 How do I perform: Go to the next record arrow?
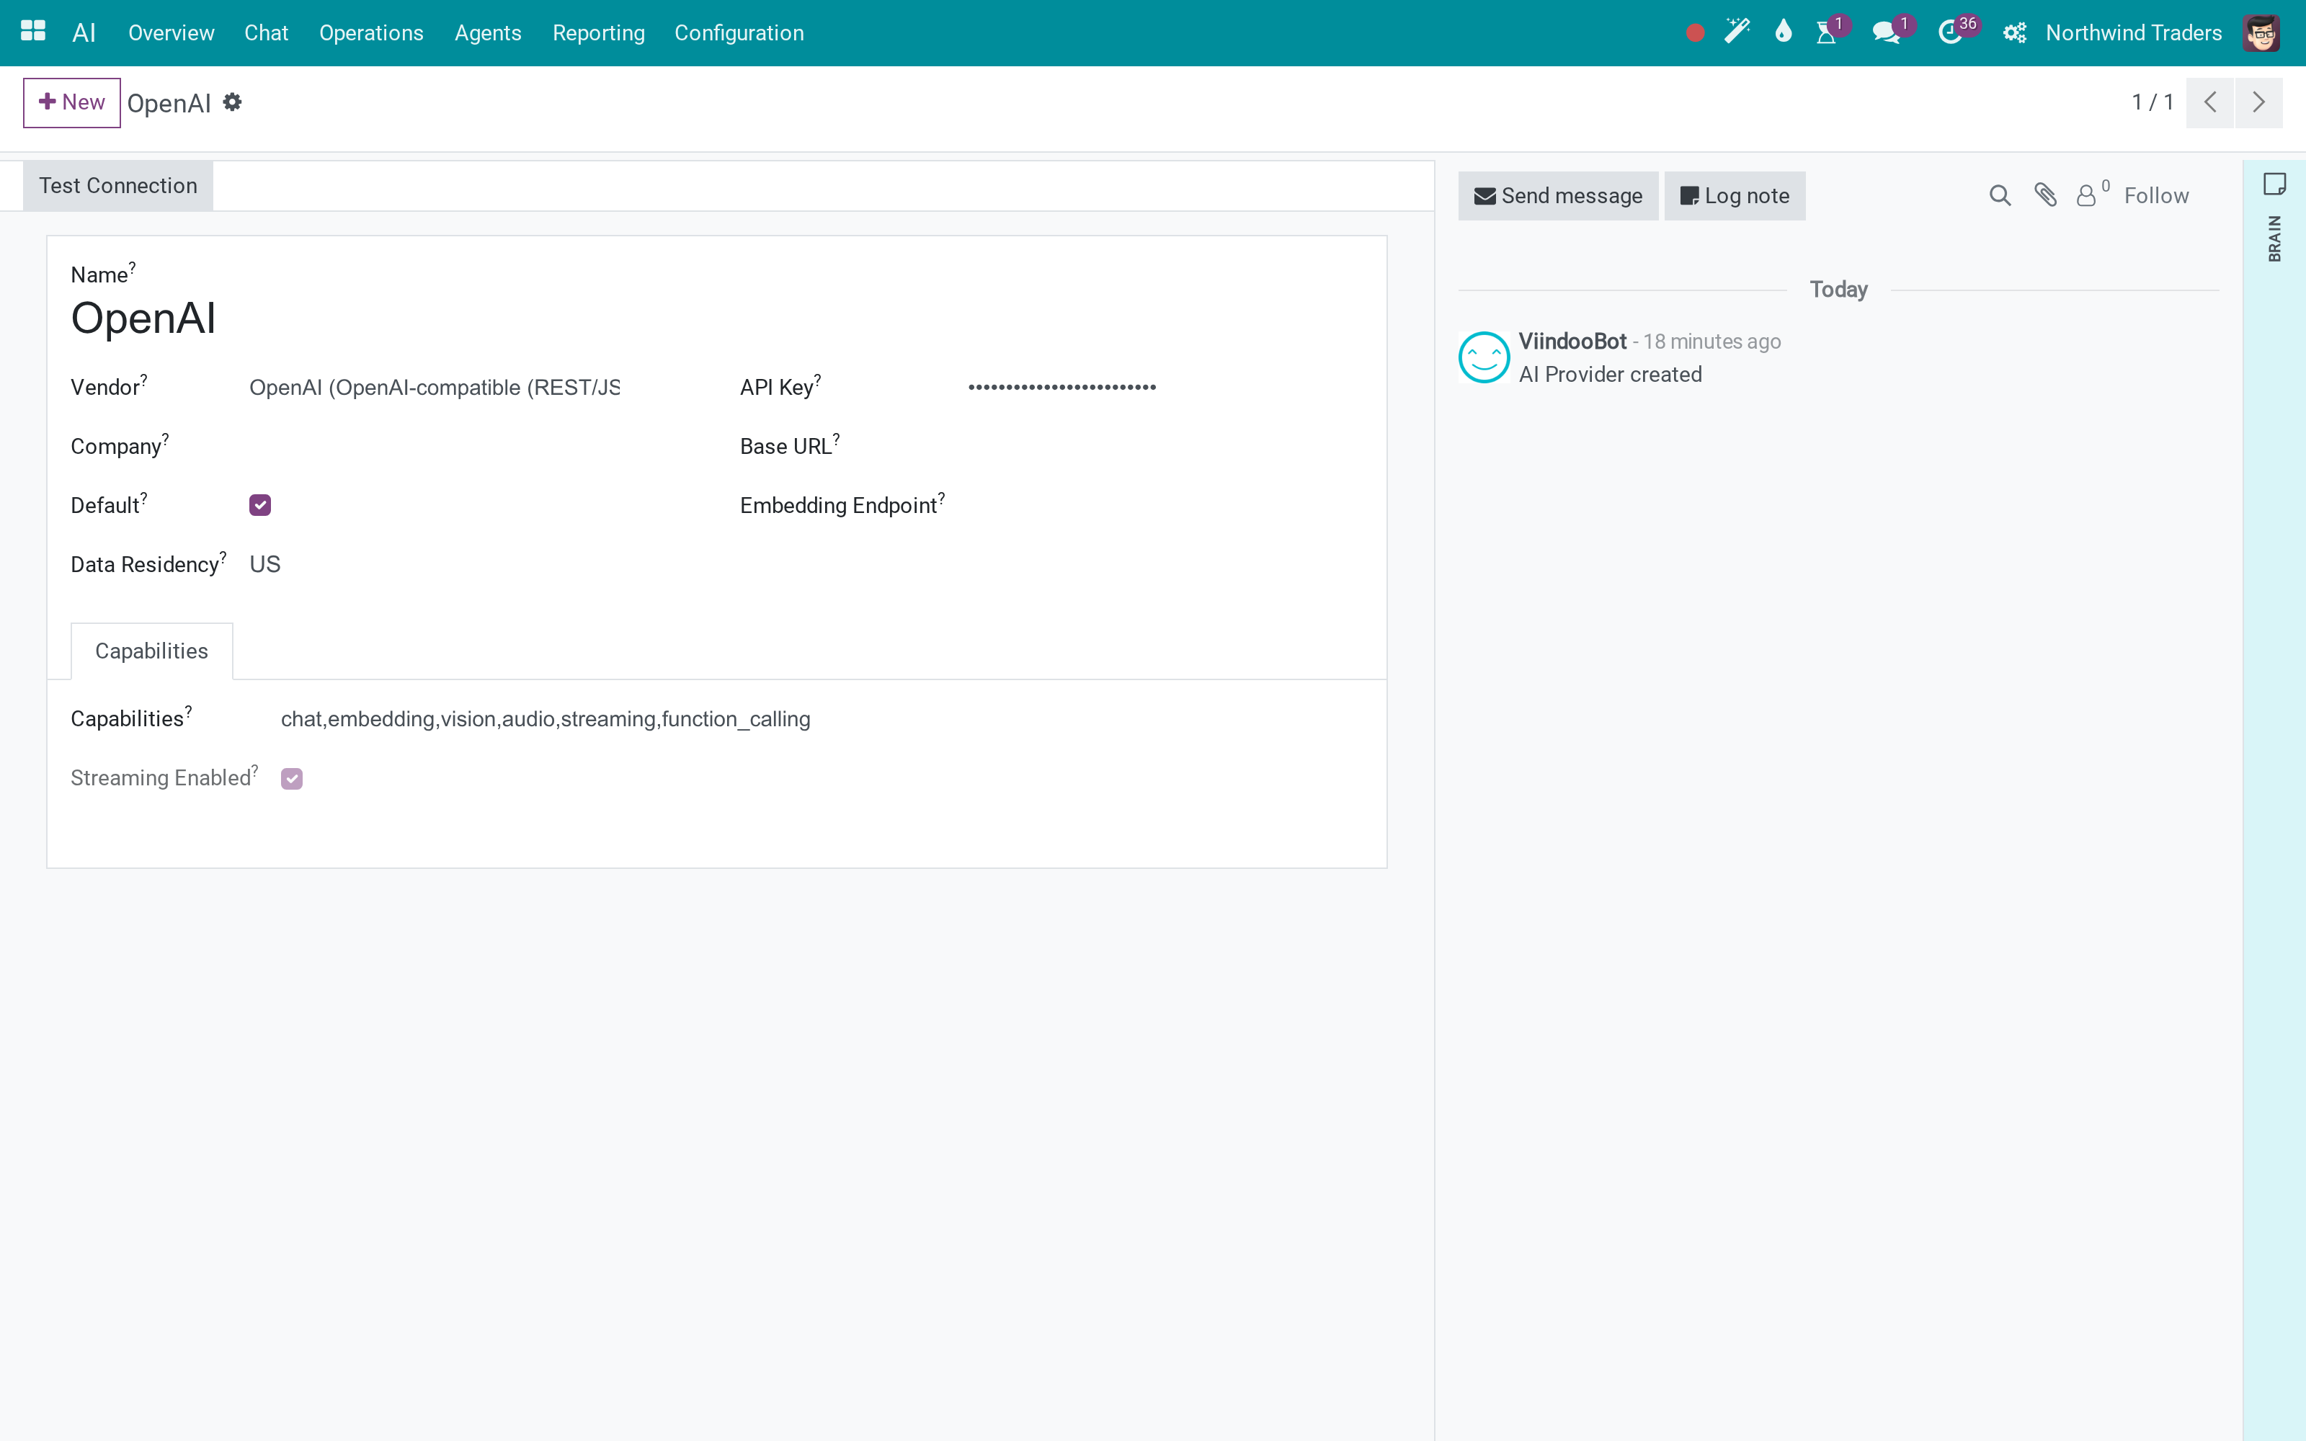pos(2258,102)
